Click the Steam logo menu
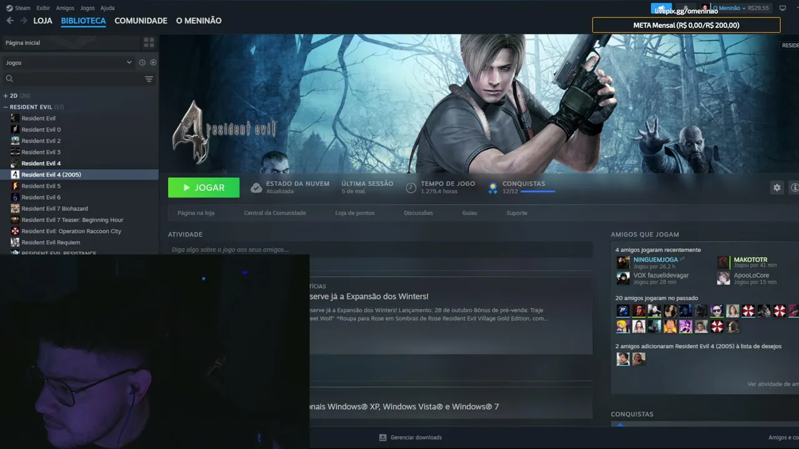The width and height of the screenshot is (799, 449). pos(9,8)
